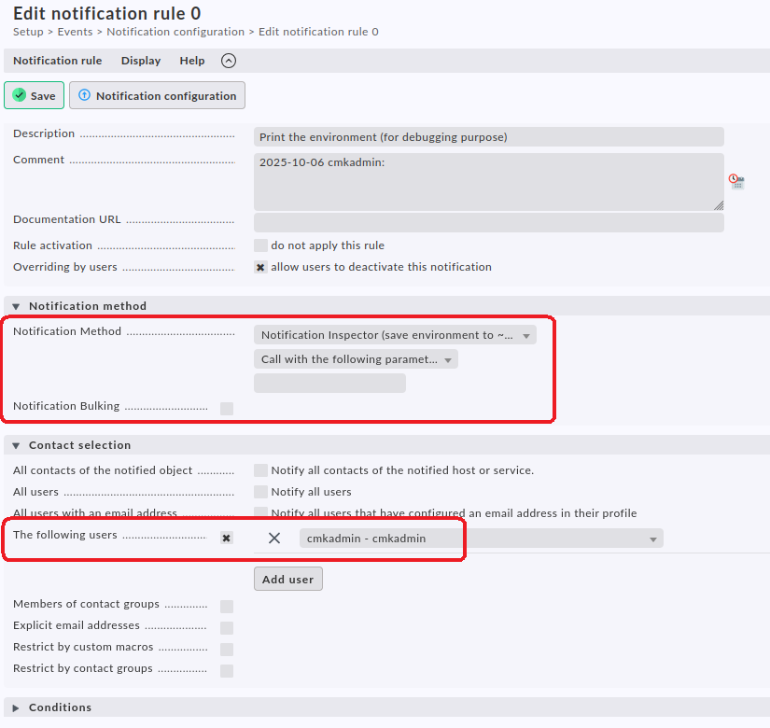Collapse the menu bar with the chevron icon
This screenshot has width=770, height=728.
(229, 61)
